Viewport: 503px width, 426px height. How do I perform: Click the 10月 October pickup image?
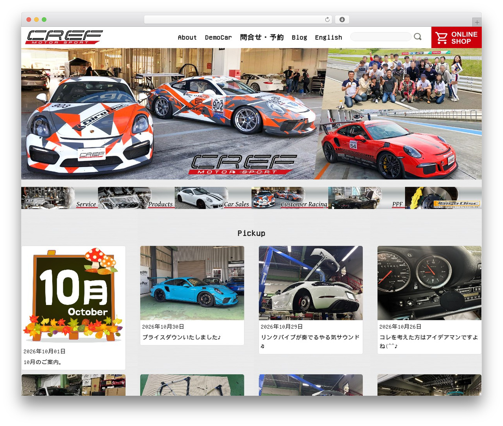(73, 296)
